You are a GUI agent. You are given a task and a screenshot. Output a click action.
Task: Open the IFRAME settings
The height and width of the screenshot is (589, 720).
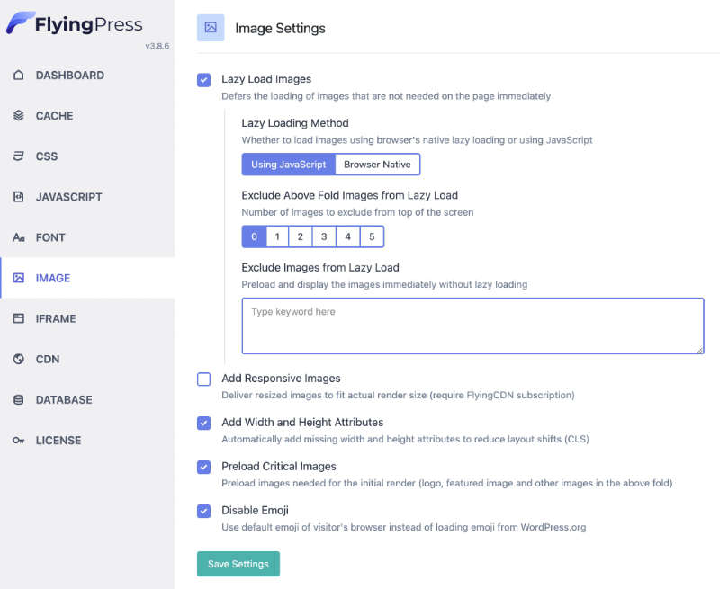87,318
